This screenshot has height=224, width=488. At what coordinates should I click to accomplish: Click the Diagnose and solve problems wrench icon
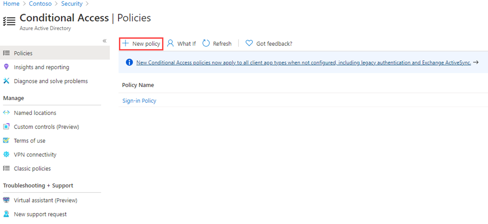(x=6, y=81)
